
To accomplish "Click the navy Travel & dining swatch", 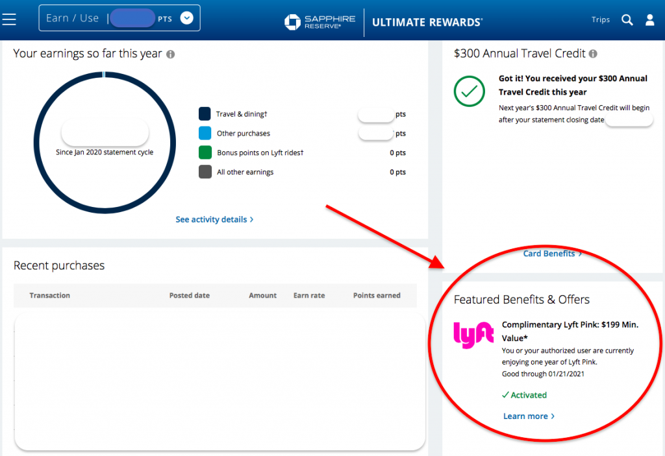I will (x=205, y=114).
